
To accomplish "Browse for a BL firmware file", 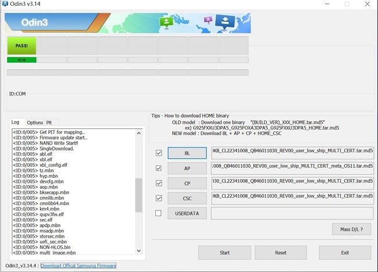I will pyautogui.click(x=187, y=153).
